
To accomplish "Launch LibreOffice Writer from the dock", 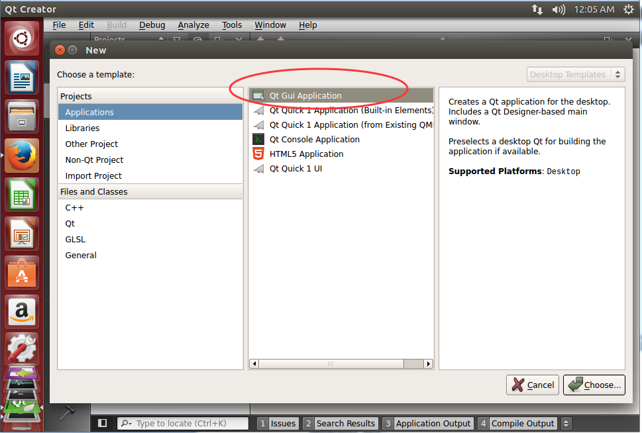I will click(x=22, y=77).
